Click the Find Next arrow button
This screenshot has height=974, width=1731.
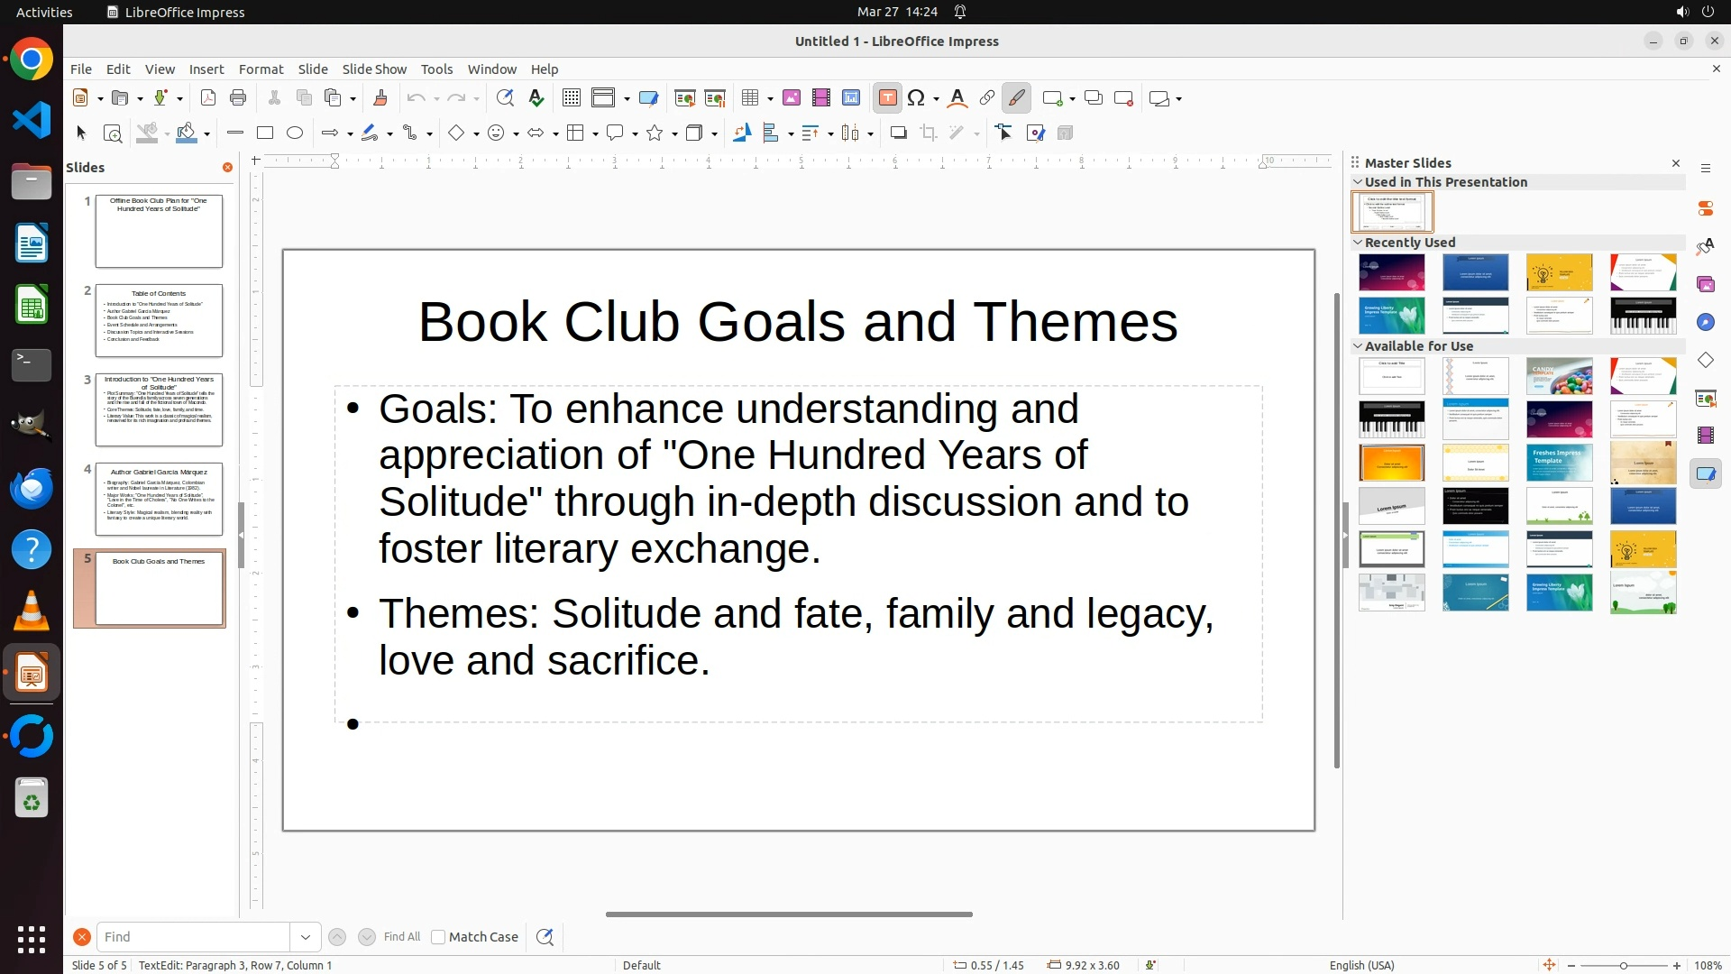point(367,937)
